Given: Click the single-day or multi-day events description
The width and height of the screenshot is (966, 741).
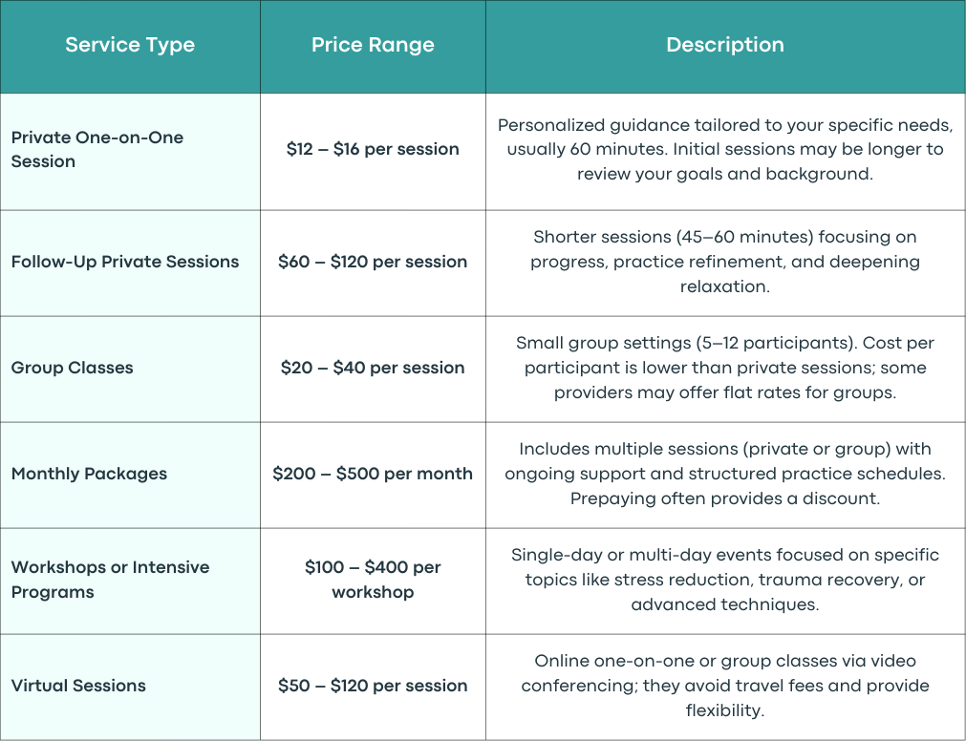Looking at the screenshot, I should 725,579.
